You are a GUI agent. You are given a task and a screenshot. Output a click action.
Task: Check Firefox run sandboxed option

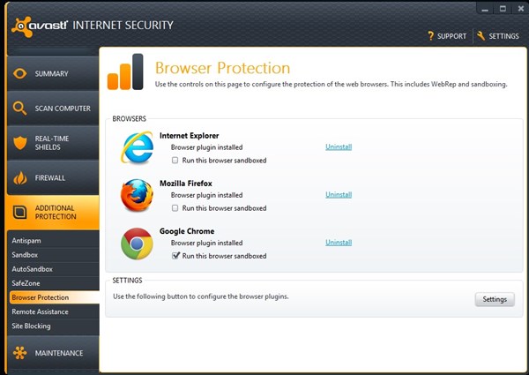pos(175,208)
